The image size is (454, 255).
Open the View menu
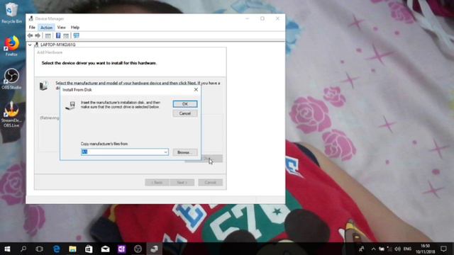[62, 27]
